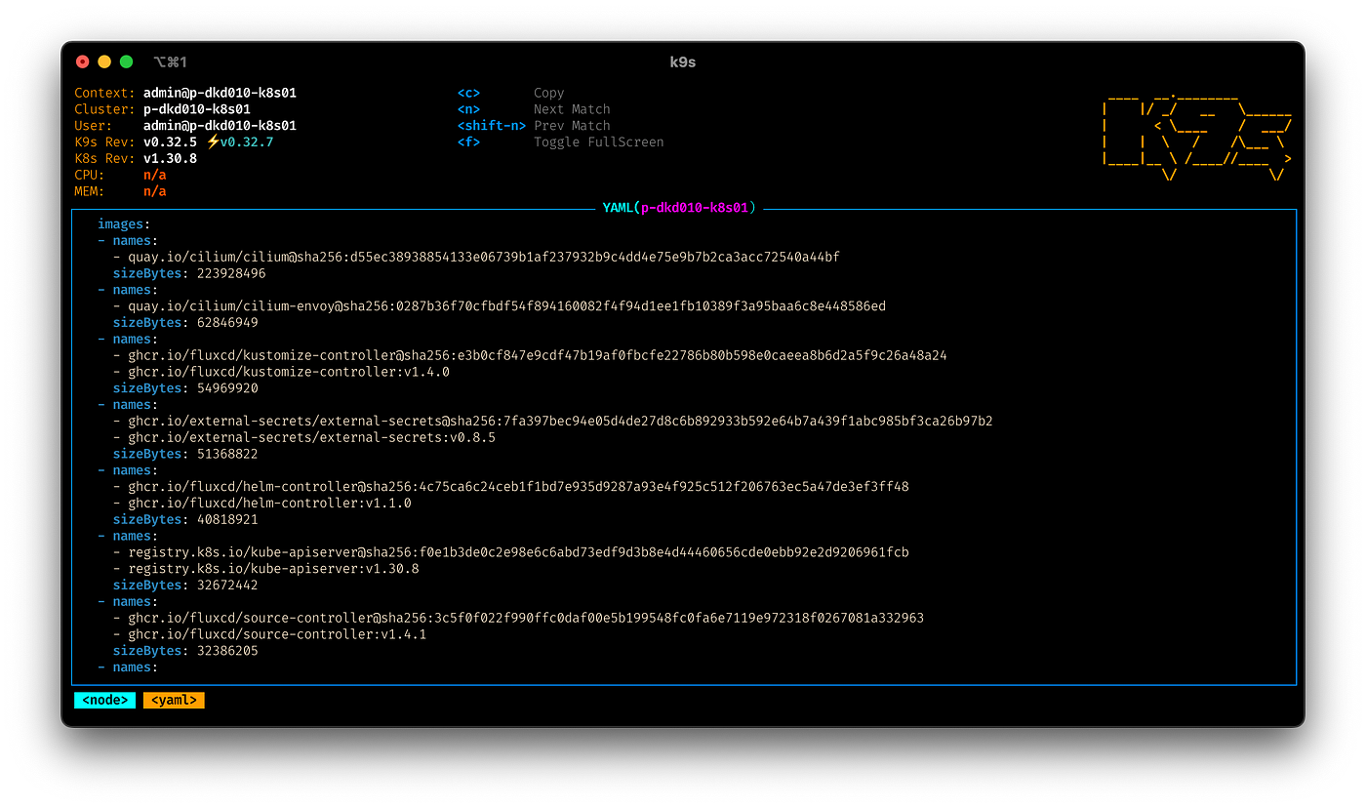Image resolution: width=1366 pixels, height=808 pixels.
Task: Click the <yaml> breadcrumb
Action: pyautogui.click(x=174, y=700)
